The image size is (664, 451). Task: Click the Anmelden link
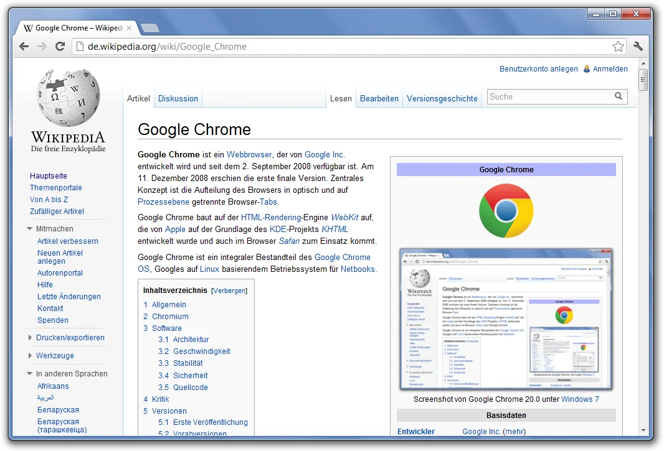(x=610, y=68)
